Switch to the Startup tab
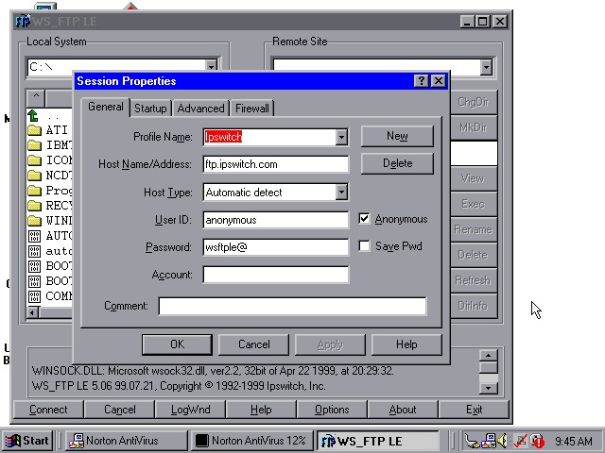Viewport: 605px width, 453px height. 150,109
